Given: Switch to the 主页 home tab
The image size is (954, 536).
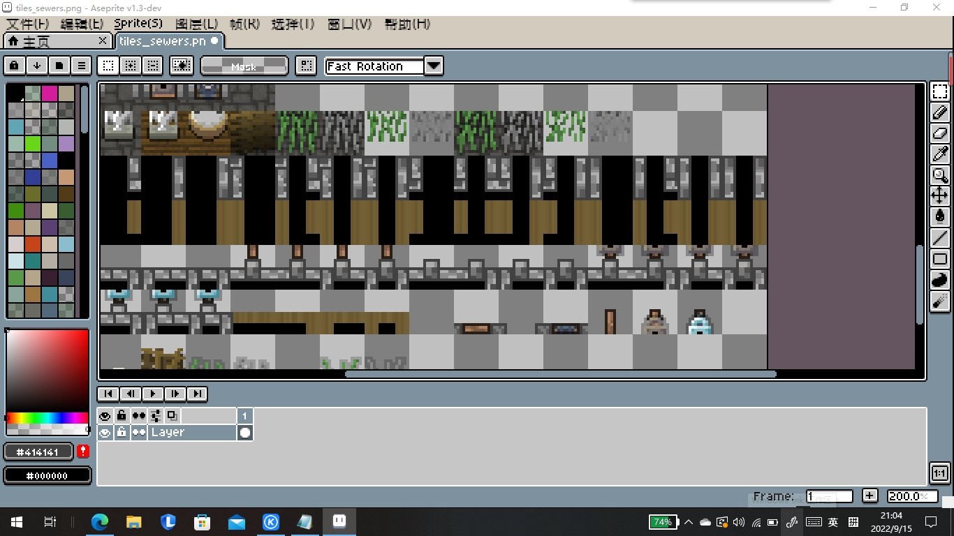Looking at the screenshot, I should tap(57, 41).
